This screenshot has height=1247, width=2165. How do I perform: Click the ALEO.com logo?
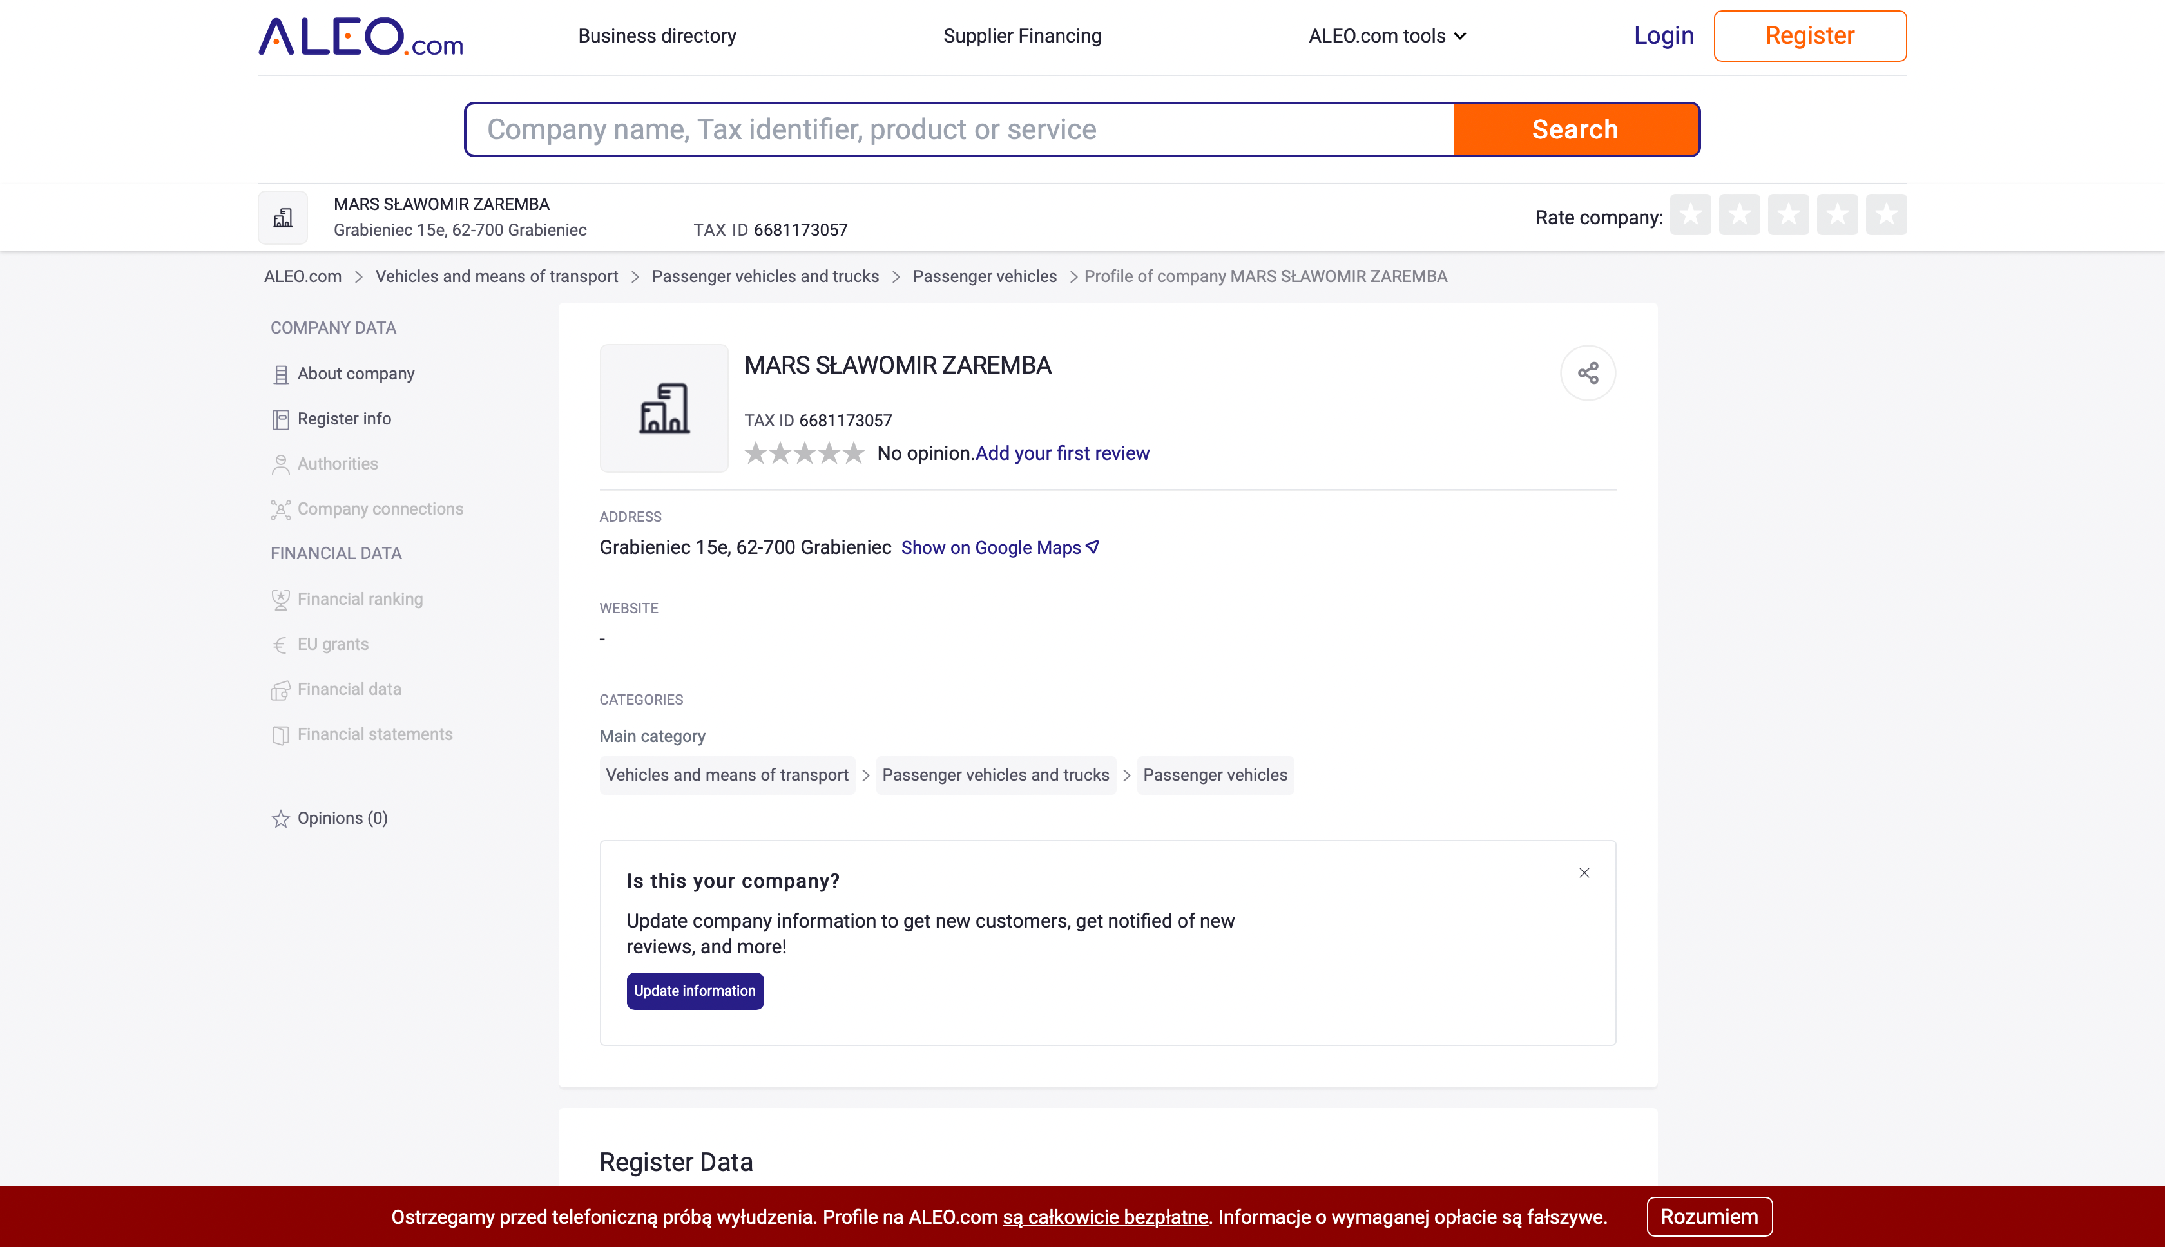pyautogui.click(x=361, y=36)
